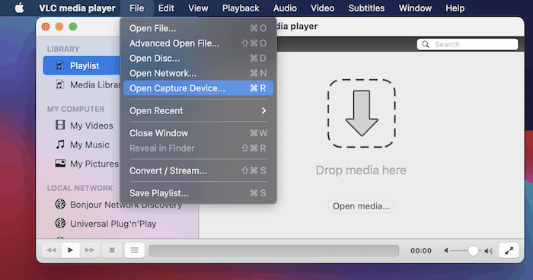Toggle fullscreen with the arrows button

click(x=509, y=251)
